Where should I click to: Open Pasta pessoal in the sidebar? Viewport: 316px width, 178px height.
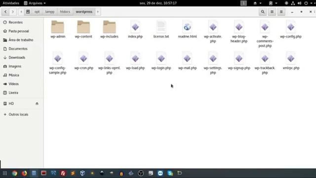pos(22,31)
